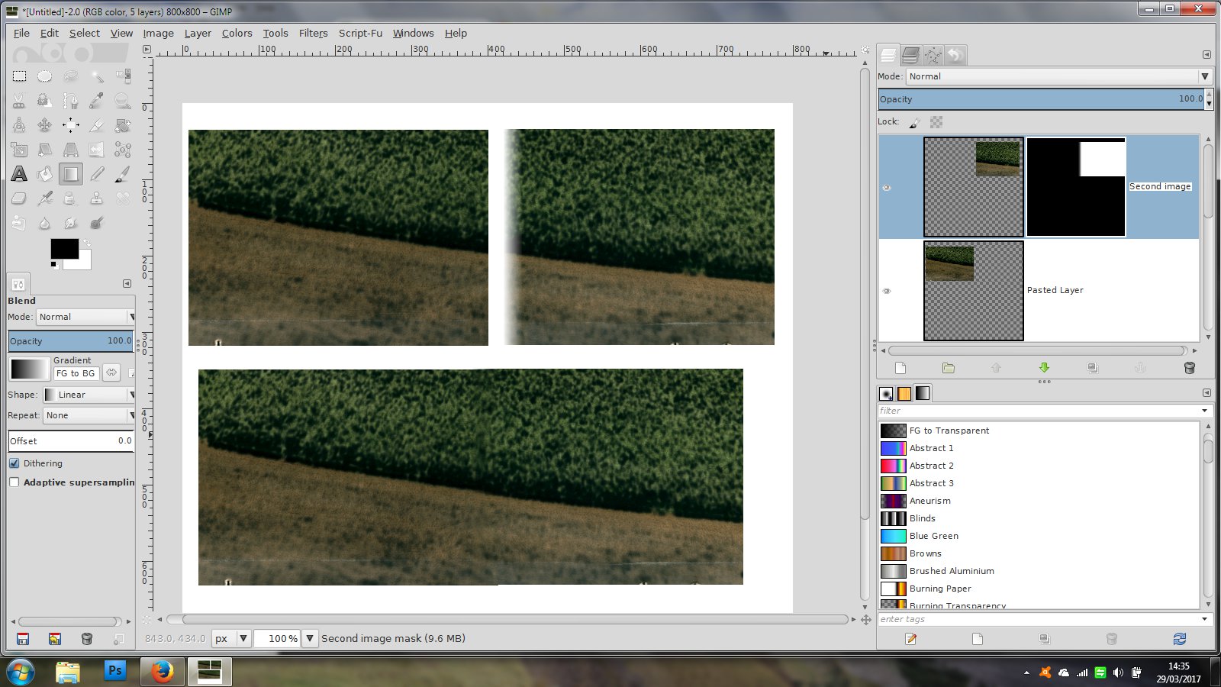This screenshot has height=687, width=1221.
Task: Open the px unit dropdown
Action: [230, 638]
